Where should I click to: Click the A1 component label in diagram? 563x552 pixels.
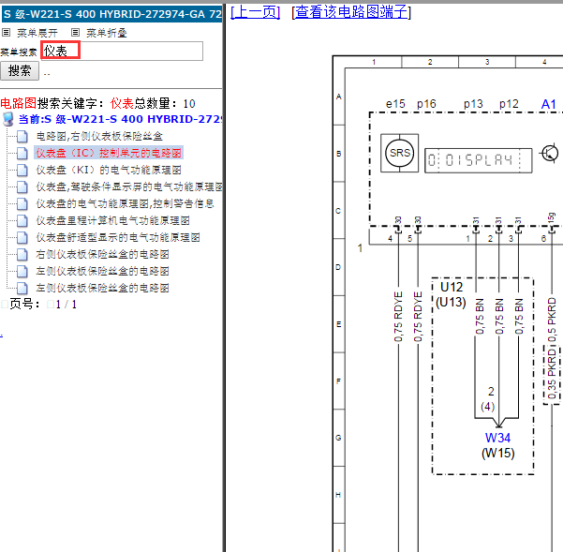point(548,104)
